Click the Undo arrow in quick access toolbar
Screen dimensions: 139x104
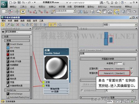(23, 2)
